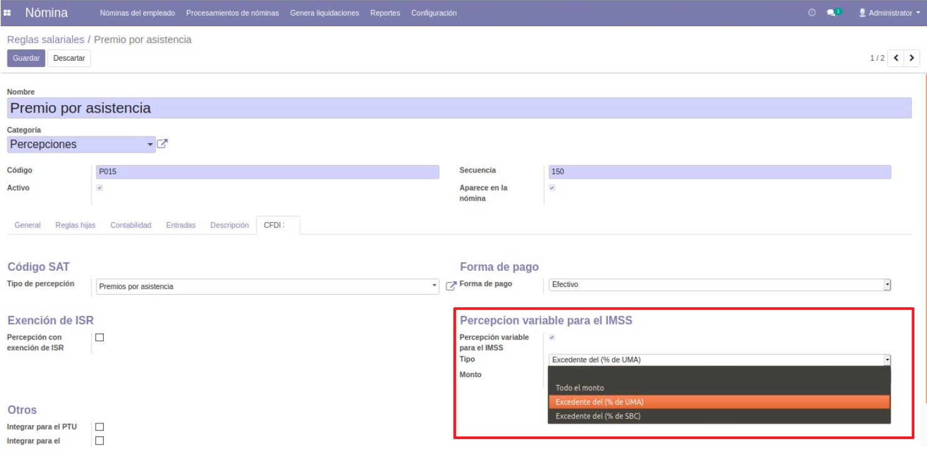The width and height of the screenshot is (927, 459).
Task: Click the Administrator user avatar icon
Action: 863,13
